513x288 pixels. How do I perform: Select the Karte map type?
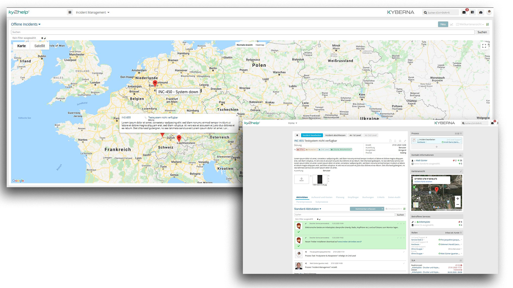coord(21,46)
